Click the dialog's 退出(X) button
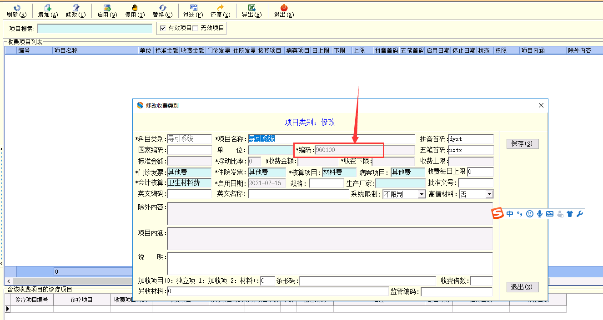The height and width of the screenshot is (320, 603). (522, 287)
